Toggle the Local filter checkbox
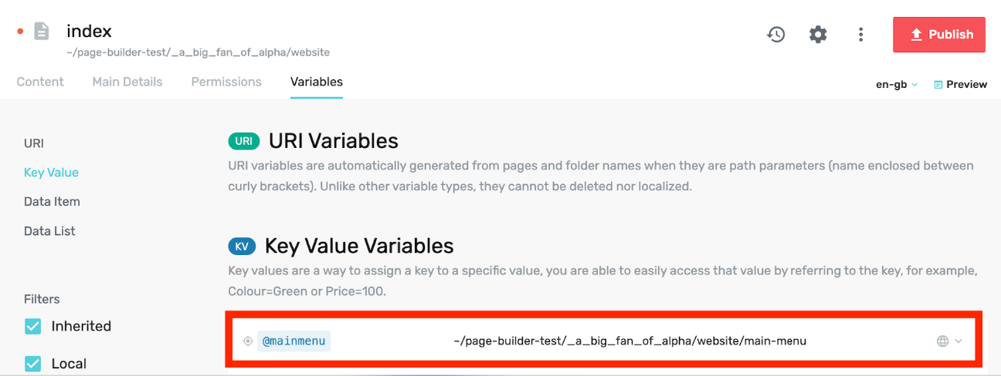 click(x=33, y=364)
